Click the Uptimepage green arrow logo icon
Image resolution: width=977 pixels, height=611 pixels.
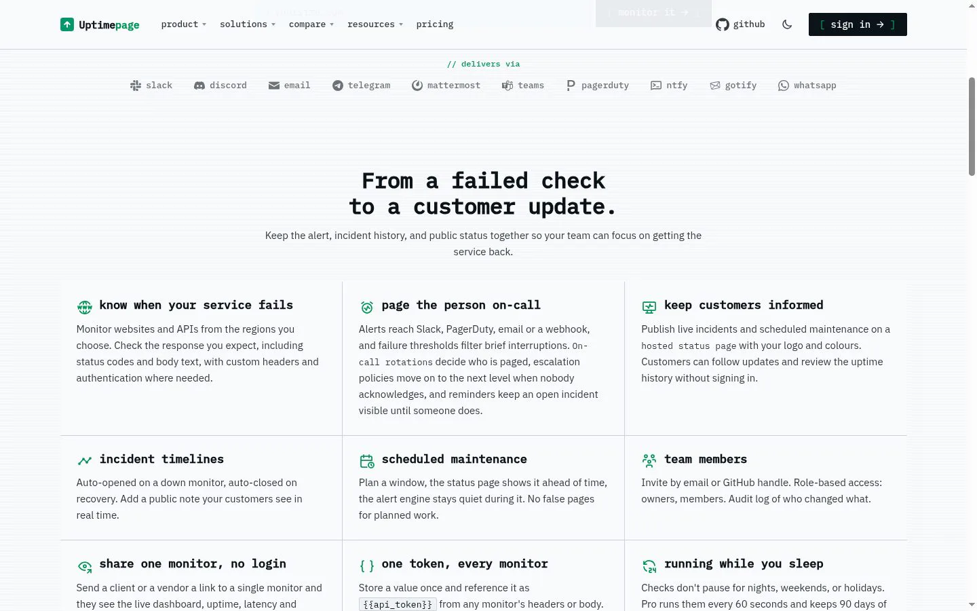(x=66, y=24)
